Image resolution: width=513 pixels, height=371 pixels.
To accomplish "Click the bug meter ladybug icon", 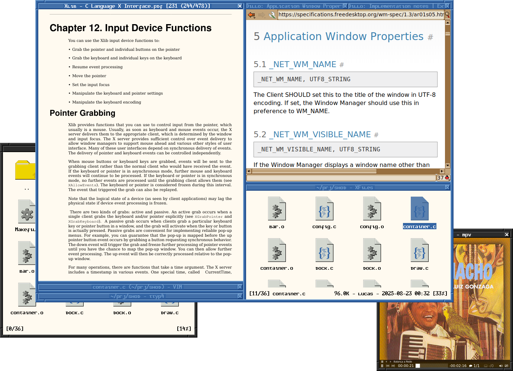I will (x=447, y=178).
